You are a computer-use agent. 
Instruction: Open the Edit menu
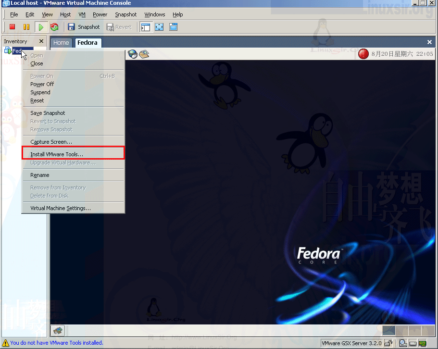tap(30, 14)
